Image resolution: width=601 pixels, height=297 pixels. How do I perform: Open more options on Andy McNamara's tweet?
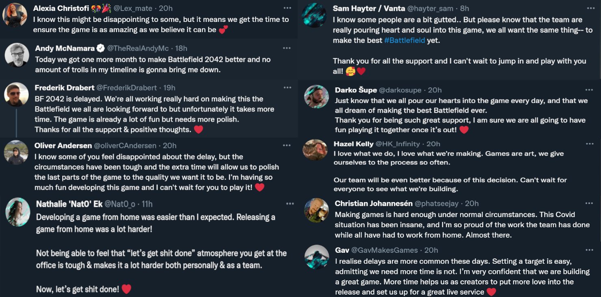[287, 48]
